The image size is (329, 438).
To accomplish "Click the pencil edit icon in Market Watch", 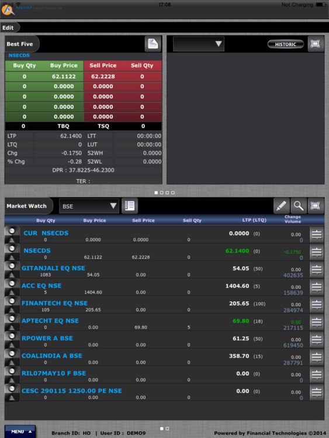I will coord(281,206).
